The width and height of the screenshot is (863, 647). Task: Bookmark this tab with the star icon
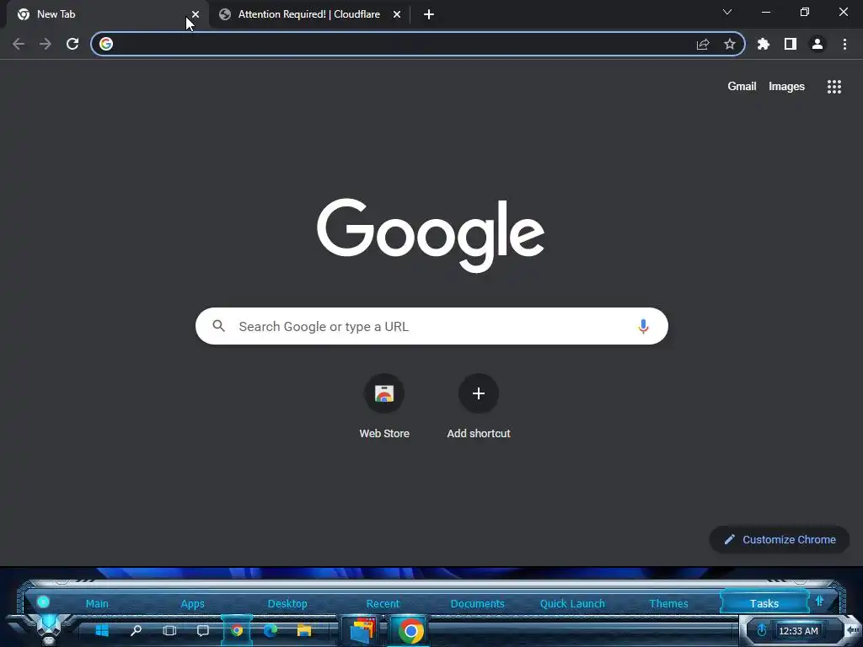pyautogui.click(x=730, y=44)
